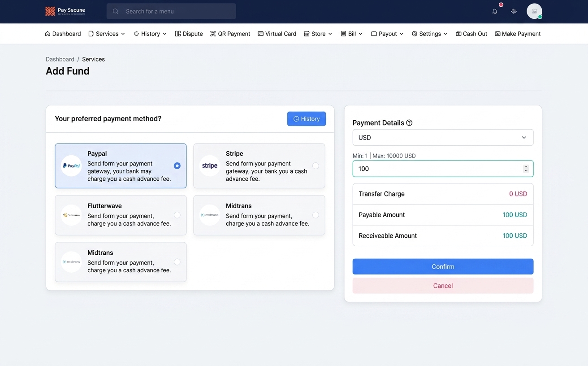
Task: Click the Make Payment icon
Action: pos(497,34)
